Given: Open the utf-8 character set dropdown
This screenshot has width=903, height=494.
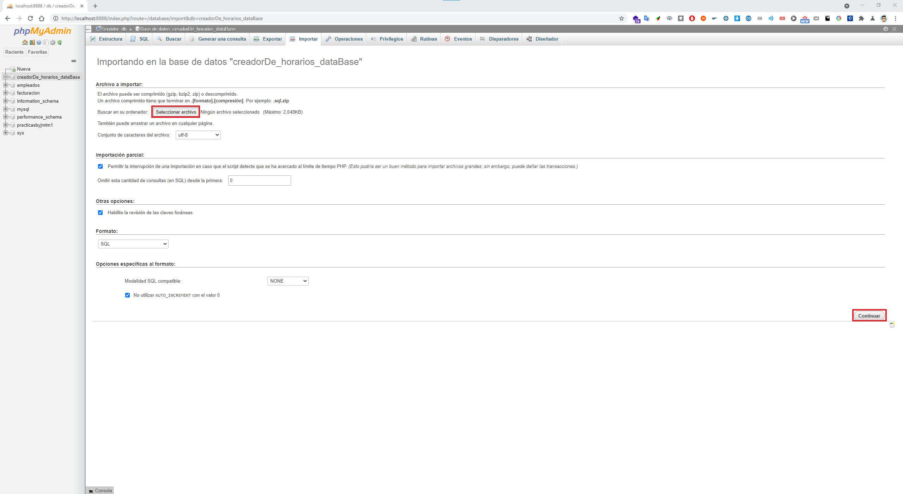Looking at the screenshot, I should tap(198, 135).
